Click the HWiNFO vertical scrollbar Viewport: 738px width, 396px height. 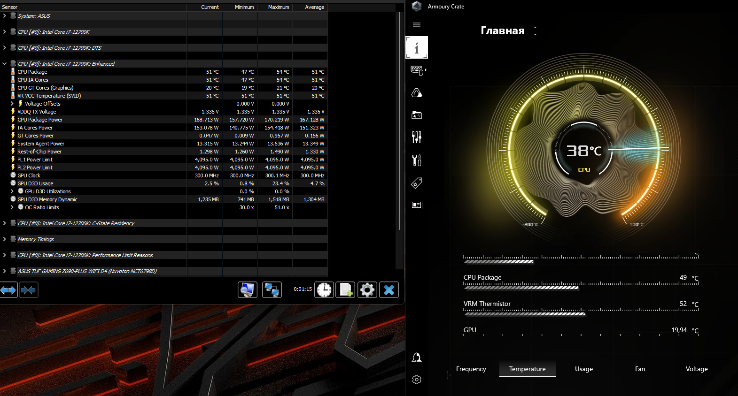[x=400, y=121]
